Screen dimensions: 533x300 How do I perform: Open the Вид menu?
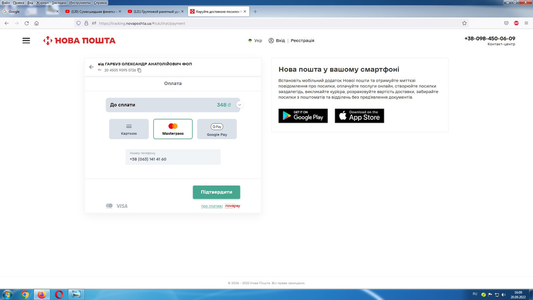click(x=30, y=2)
